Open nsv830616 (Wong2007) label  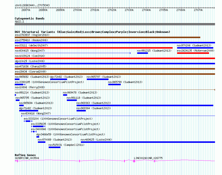coord(36,113)
